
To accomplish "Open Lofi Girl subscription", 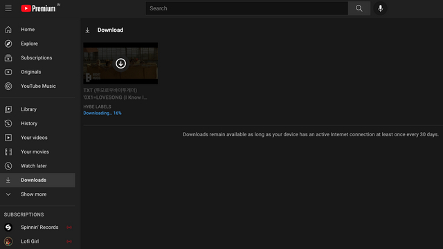I will pyautogui.click(x=37, y=241).
